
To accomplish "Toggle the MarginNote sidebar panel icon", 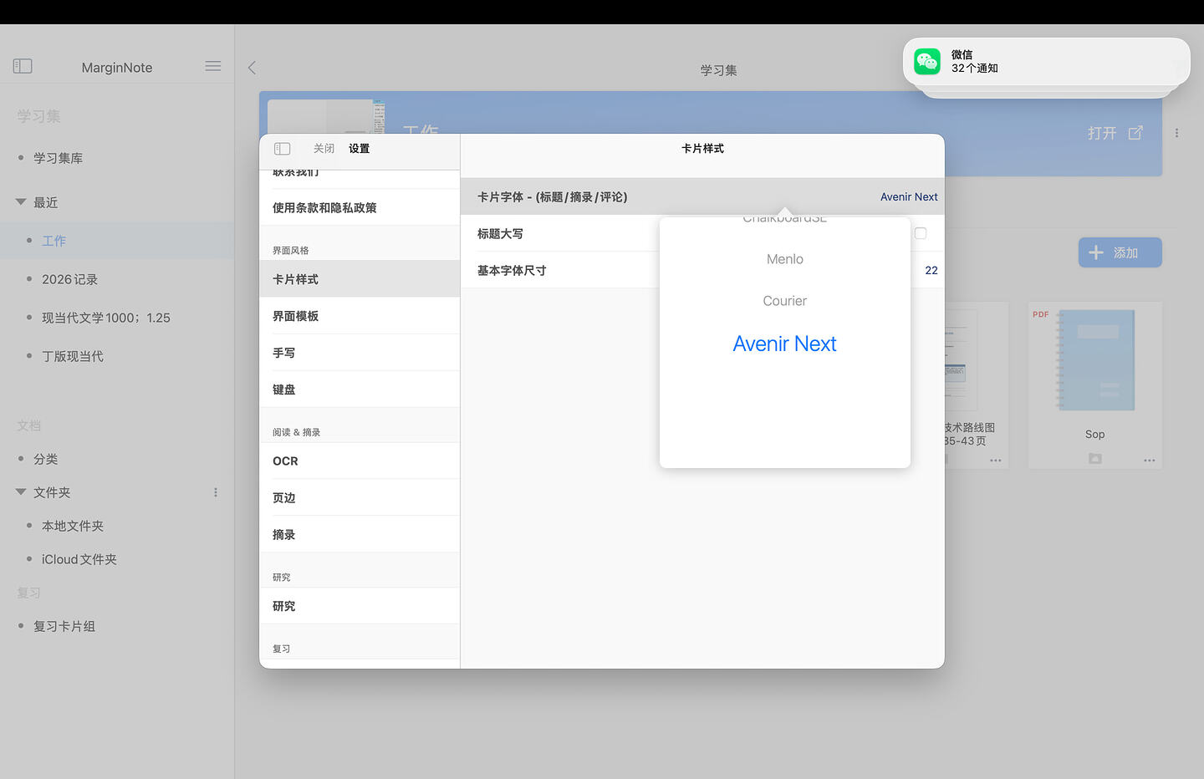I will (23, 66).
